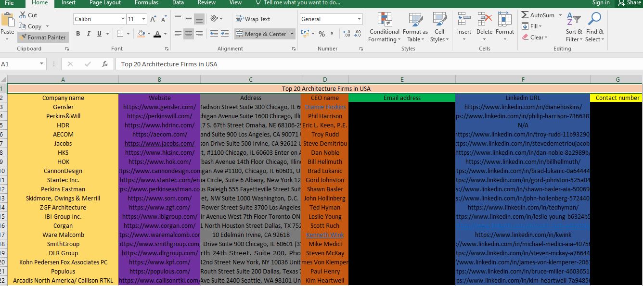Viewport: 643px width, 286px height.
Task: Switch to the Review tab
Action: (206, 3)
